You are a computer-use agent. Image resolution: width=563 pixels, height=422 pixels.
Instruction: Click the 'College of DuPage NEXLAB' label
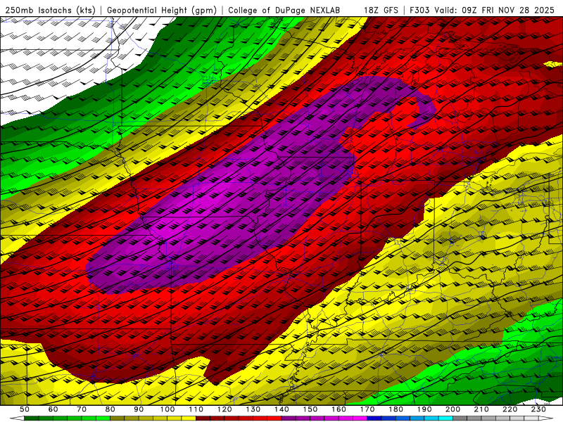tap(284, 10)
